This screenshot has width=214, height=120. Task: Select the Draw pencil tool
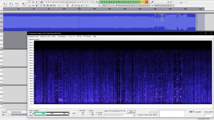(x=36, y=2)
